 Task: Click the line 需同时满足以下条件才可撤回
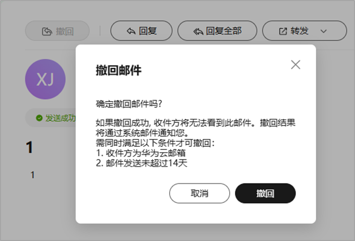click(155, 143)
